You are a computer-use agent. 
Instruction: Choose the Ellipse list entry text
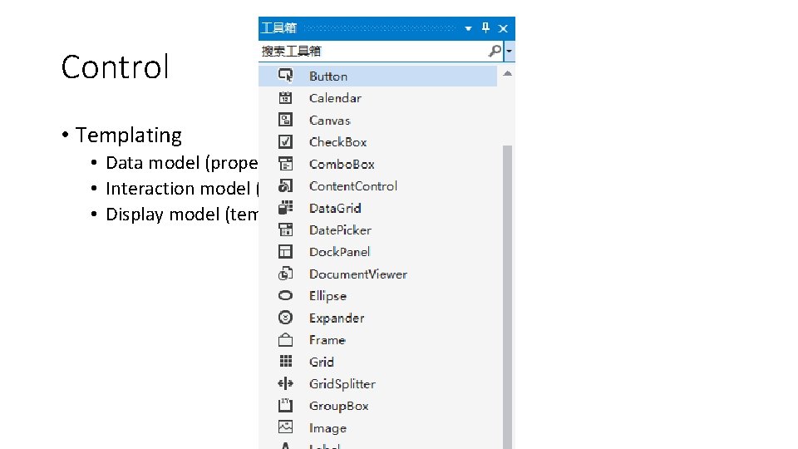click(x=328, y=296)
